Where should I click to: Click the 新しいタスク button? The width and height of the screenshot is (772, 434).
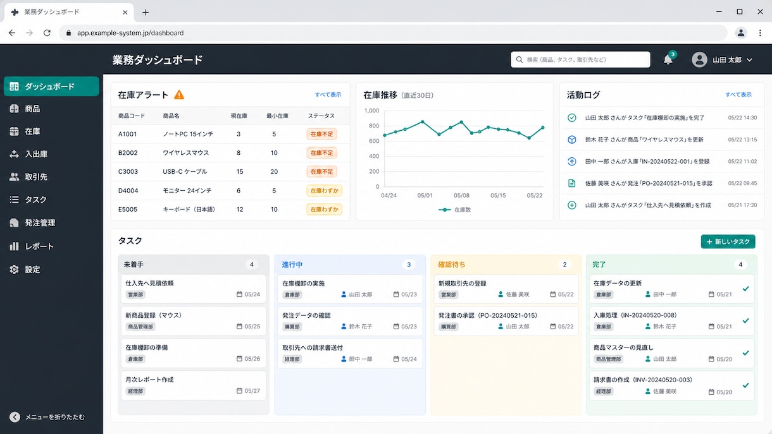(x=728, y=241)
